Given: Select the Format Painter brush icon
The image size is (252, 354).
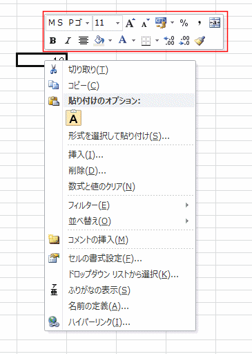Looking at the screenshot, I should click(200, 41).
